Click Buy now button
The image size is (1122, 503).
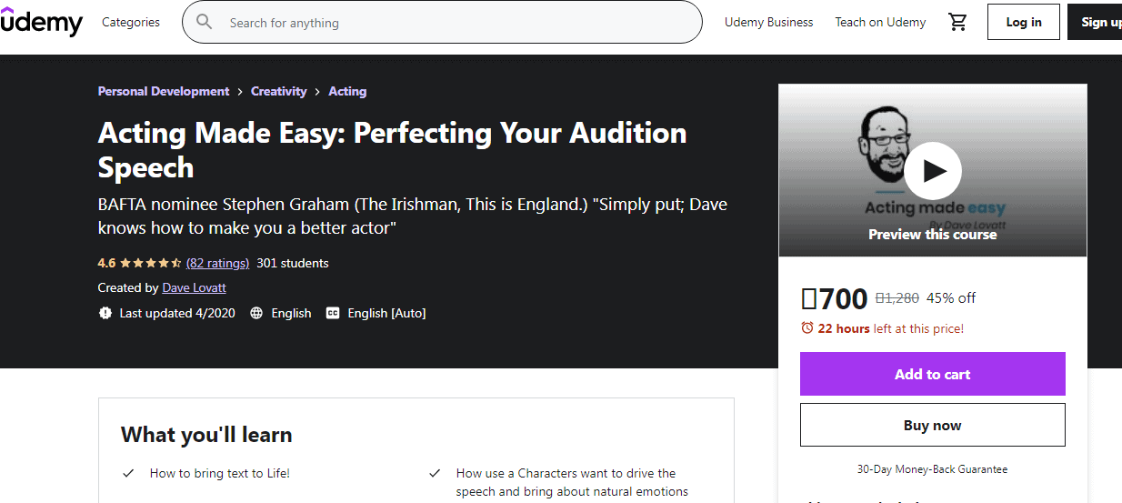tap(933, 425)
